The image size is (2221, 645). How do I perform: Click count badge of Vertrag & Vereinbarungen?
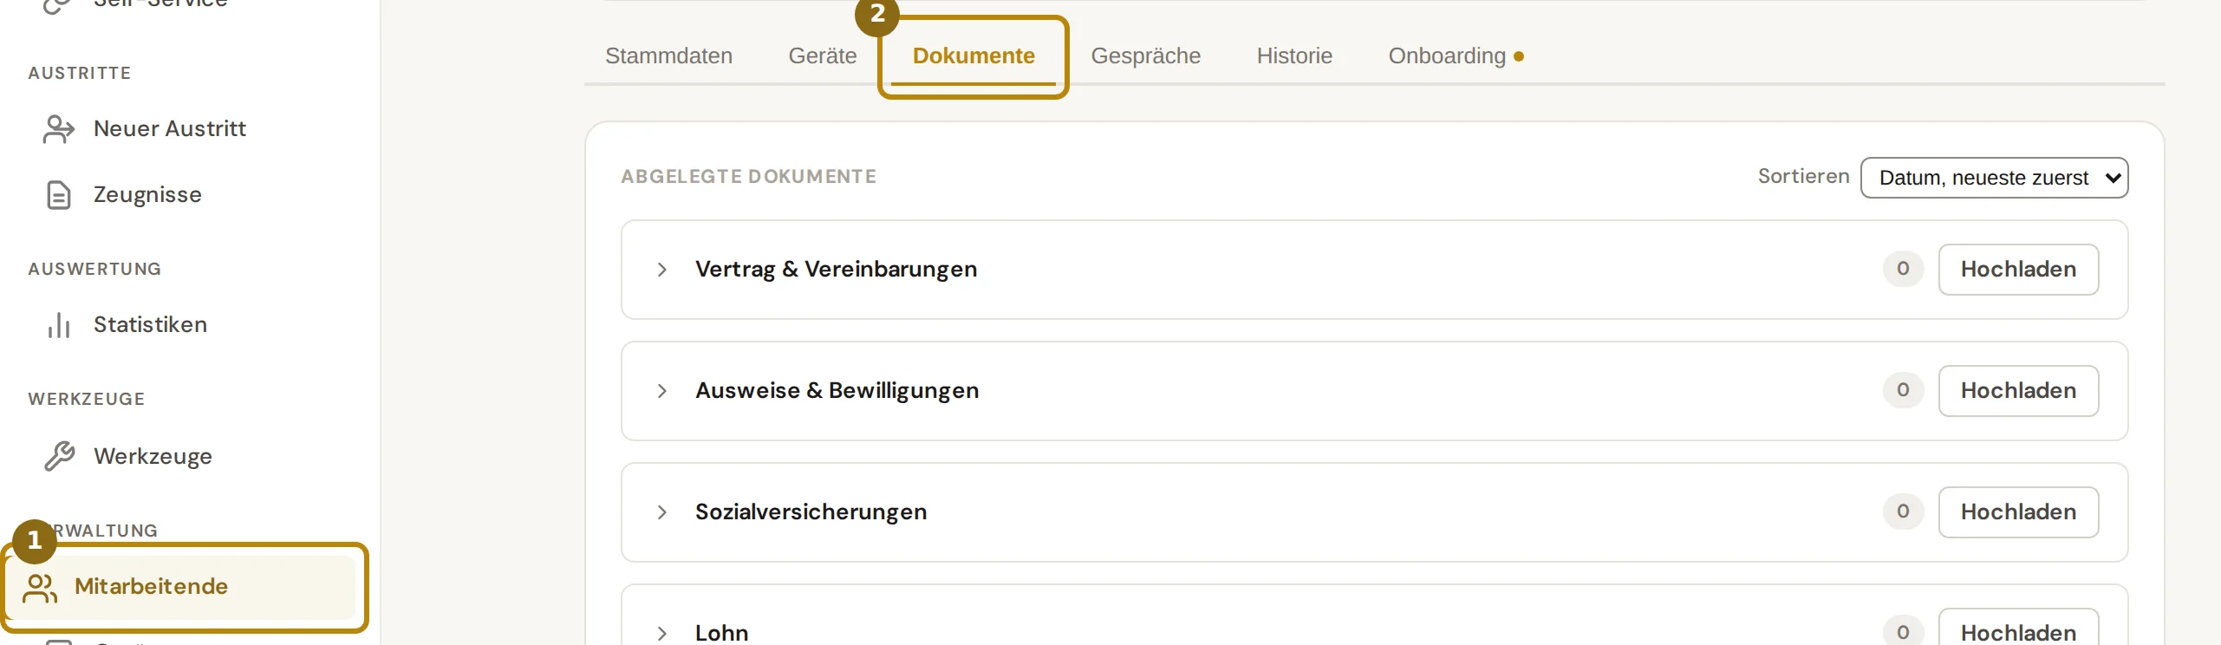click(x=1903, y=269)
